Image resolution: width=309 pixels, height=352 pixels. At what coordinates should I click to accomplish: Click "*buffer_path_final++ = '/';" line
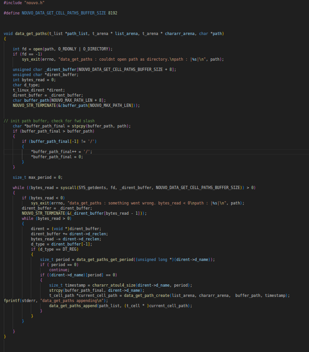pyautogui.click(x=62, y=152)
